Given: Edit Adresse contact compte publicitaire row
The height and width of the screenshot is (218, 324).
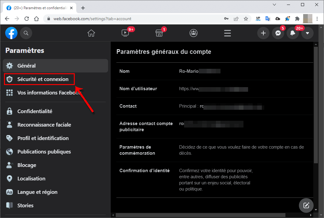Looking at the screenshot, I should tap(215, 126).
